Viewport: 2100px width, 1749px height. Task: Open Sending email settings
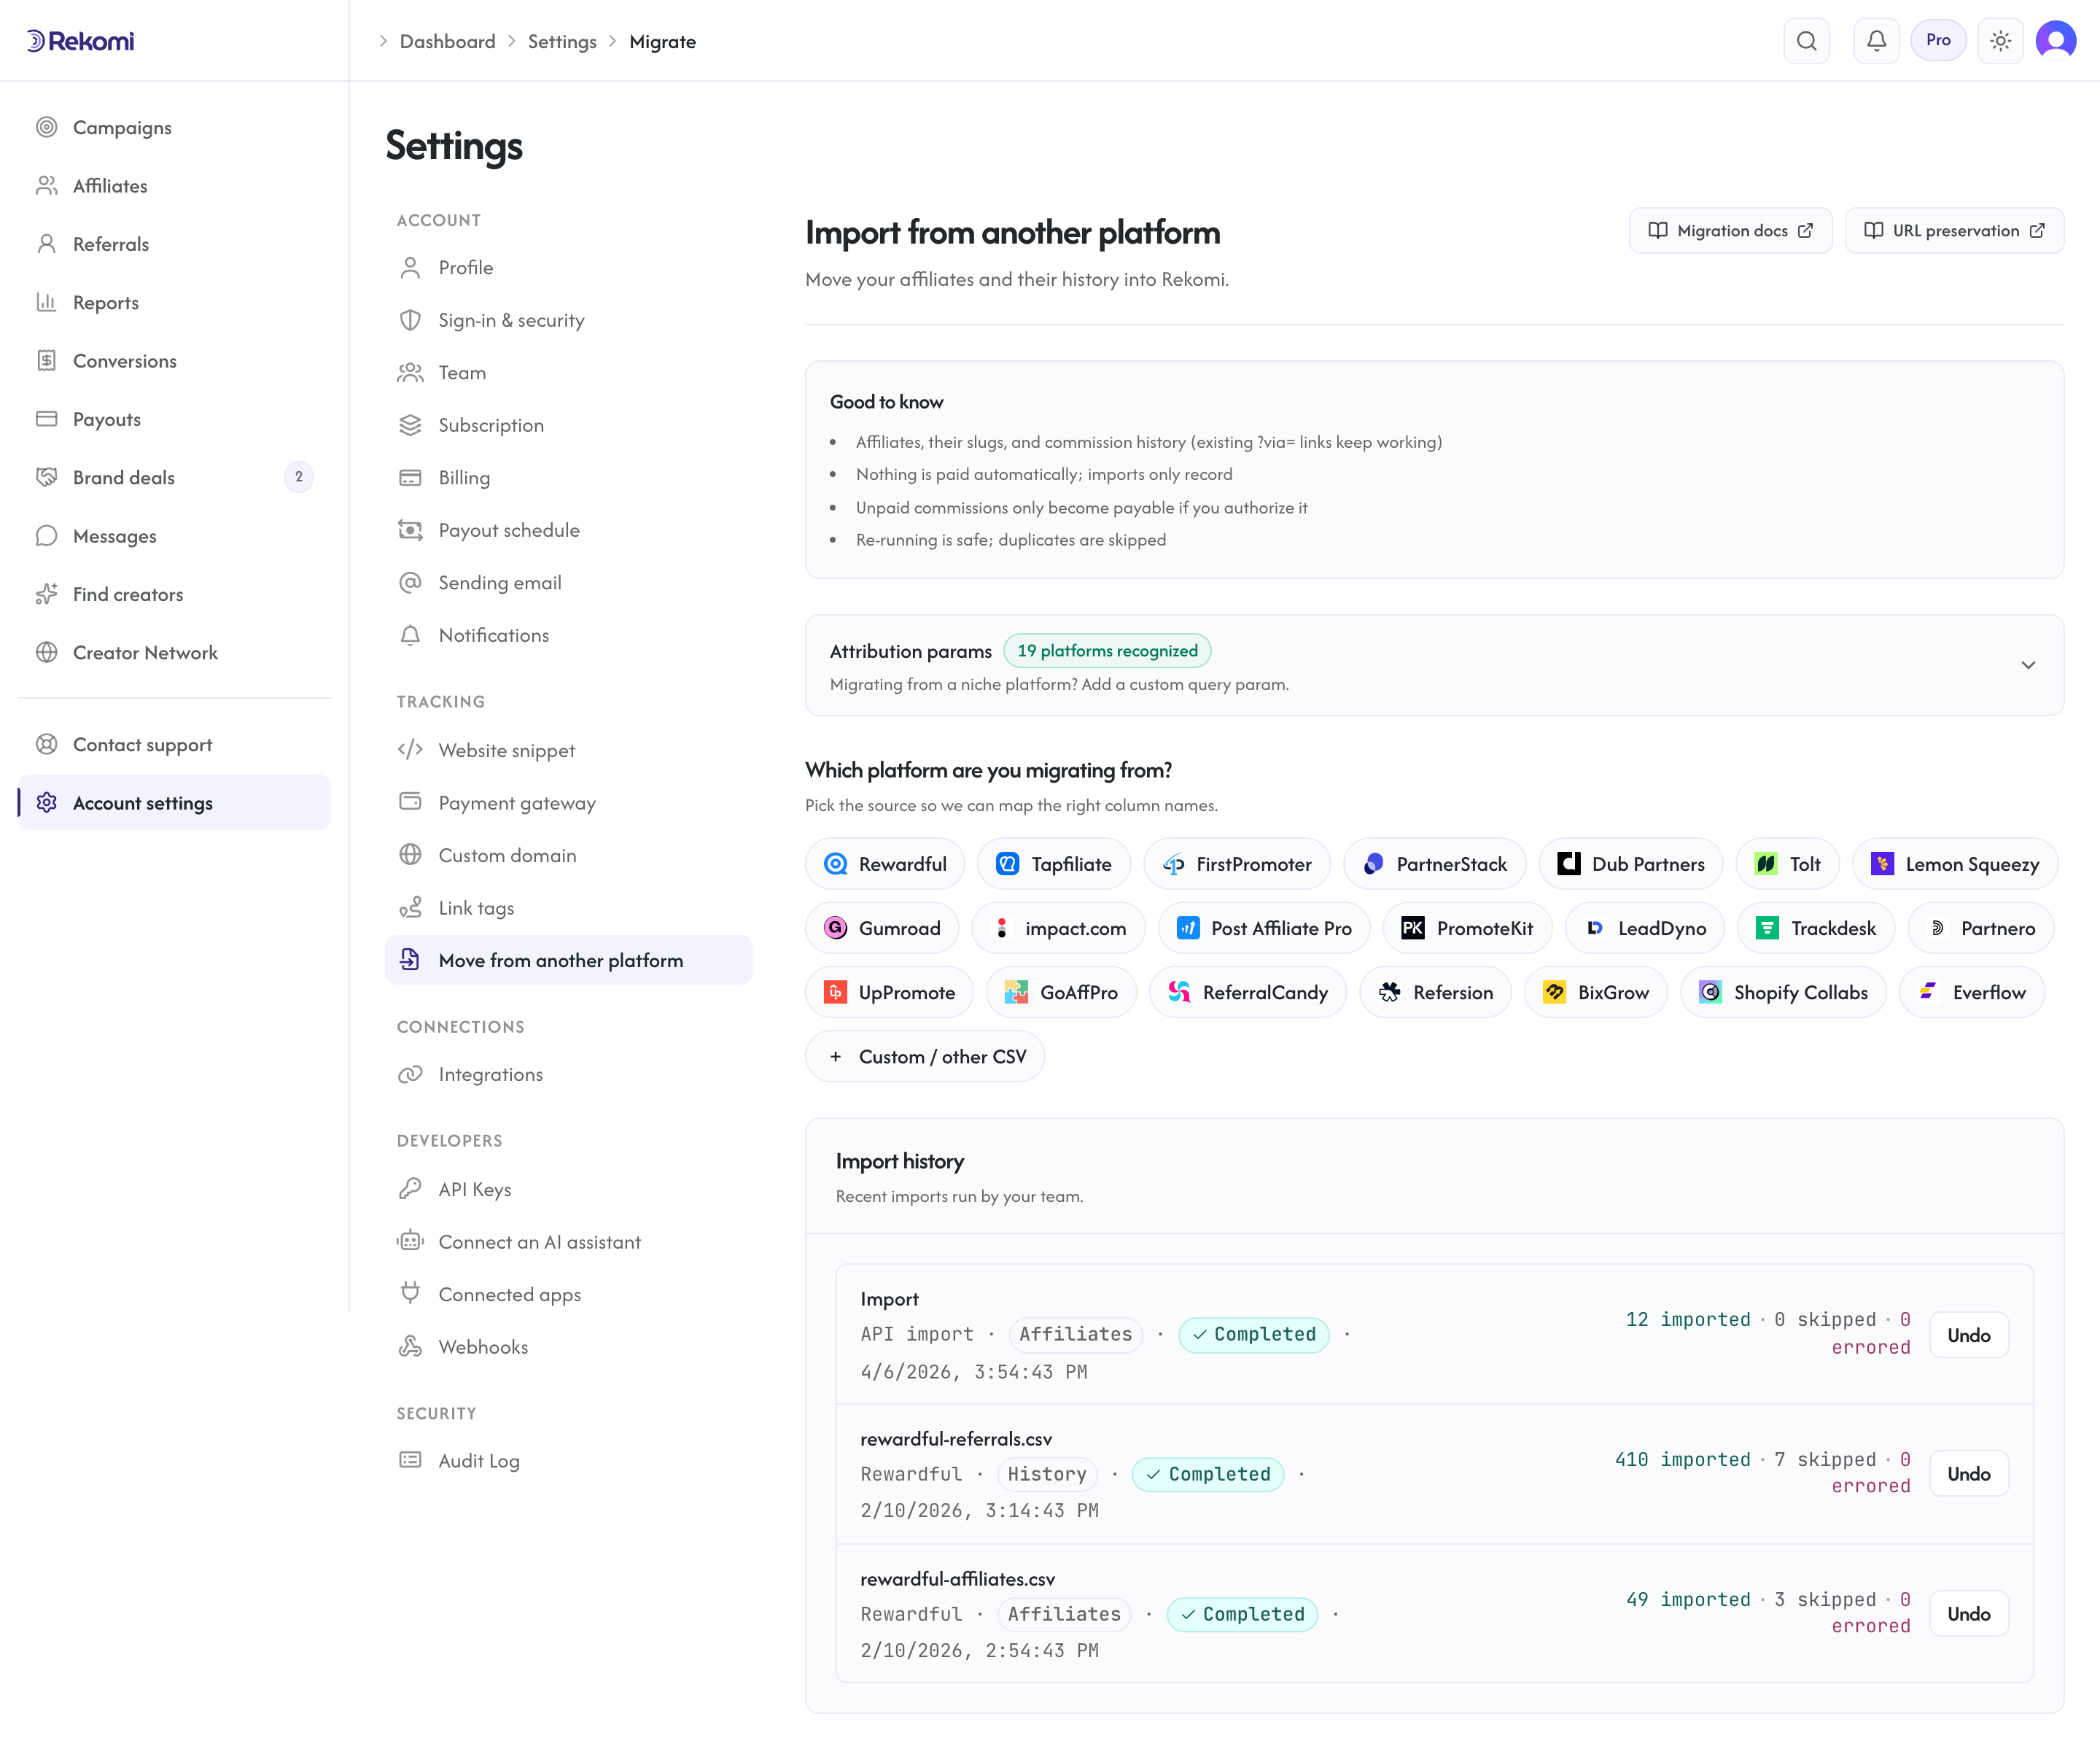[x=568, y=583]
